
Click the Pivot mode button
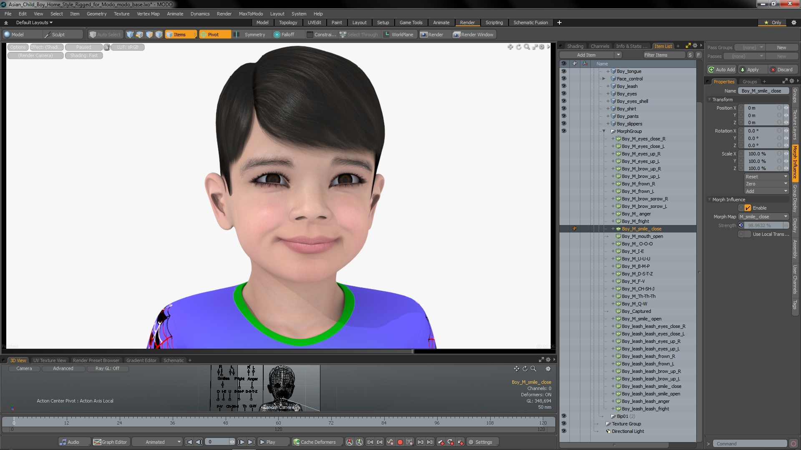click(x=214, y=35)
